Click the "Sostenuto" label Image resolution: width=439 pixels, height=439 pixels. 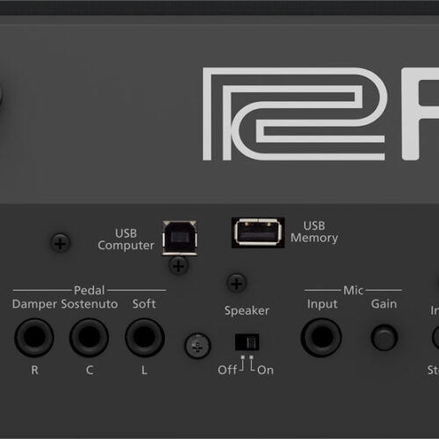(90, 304)
